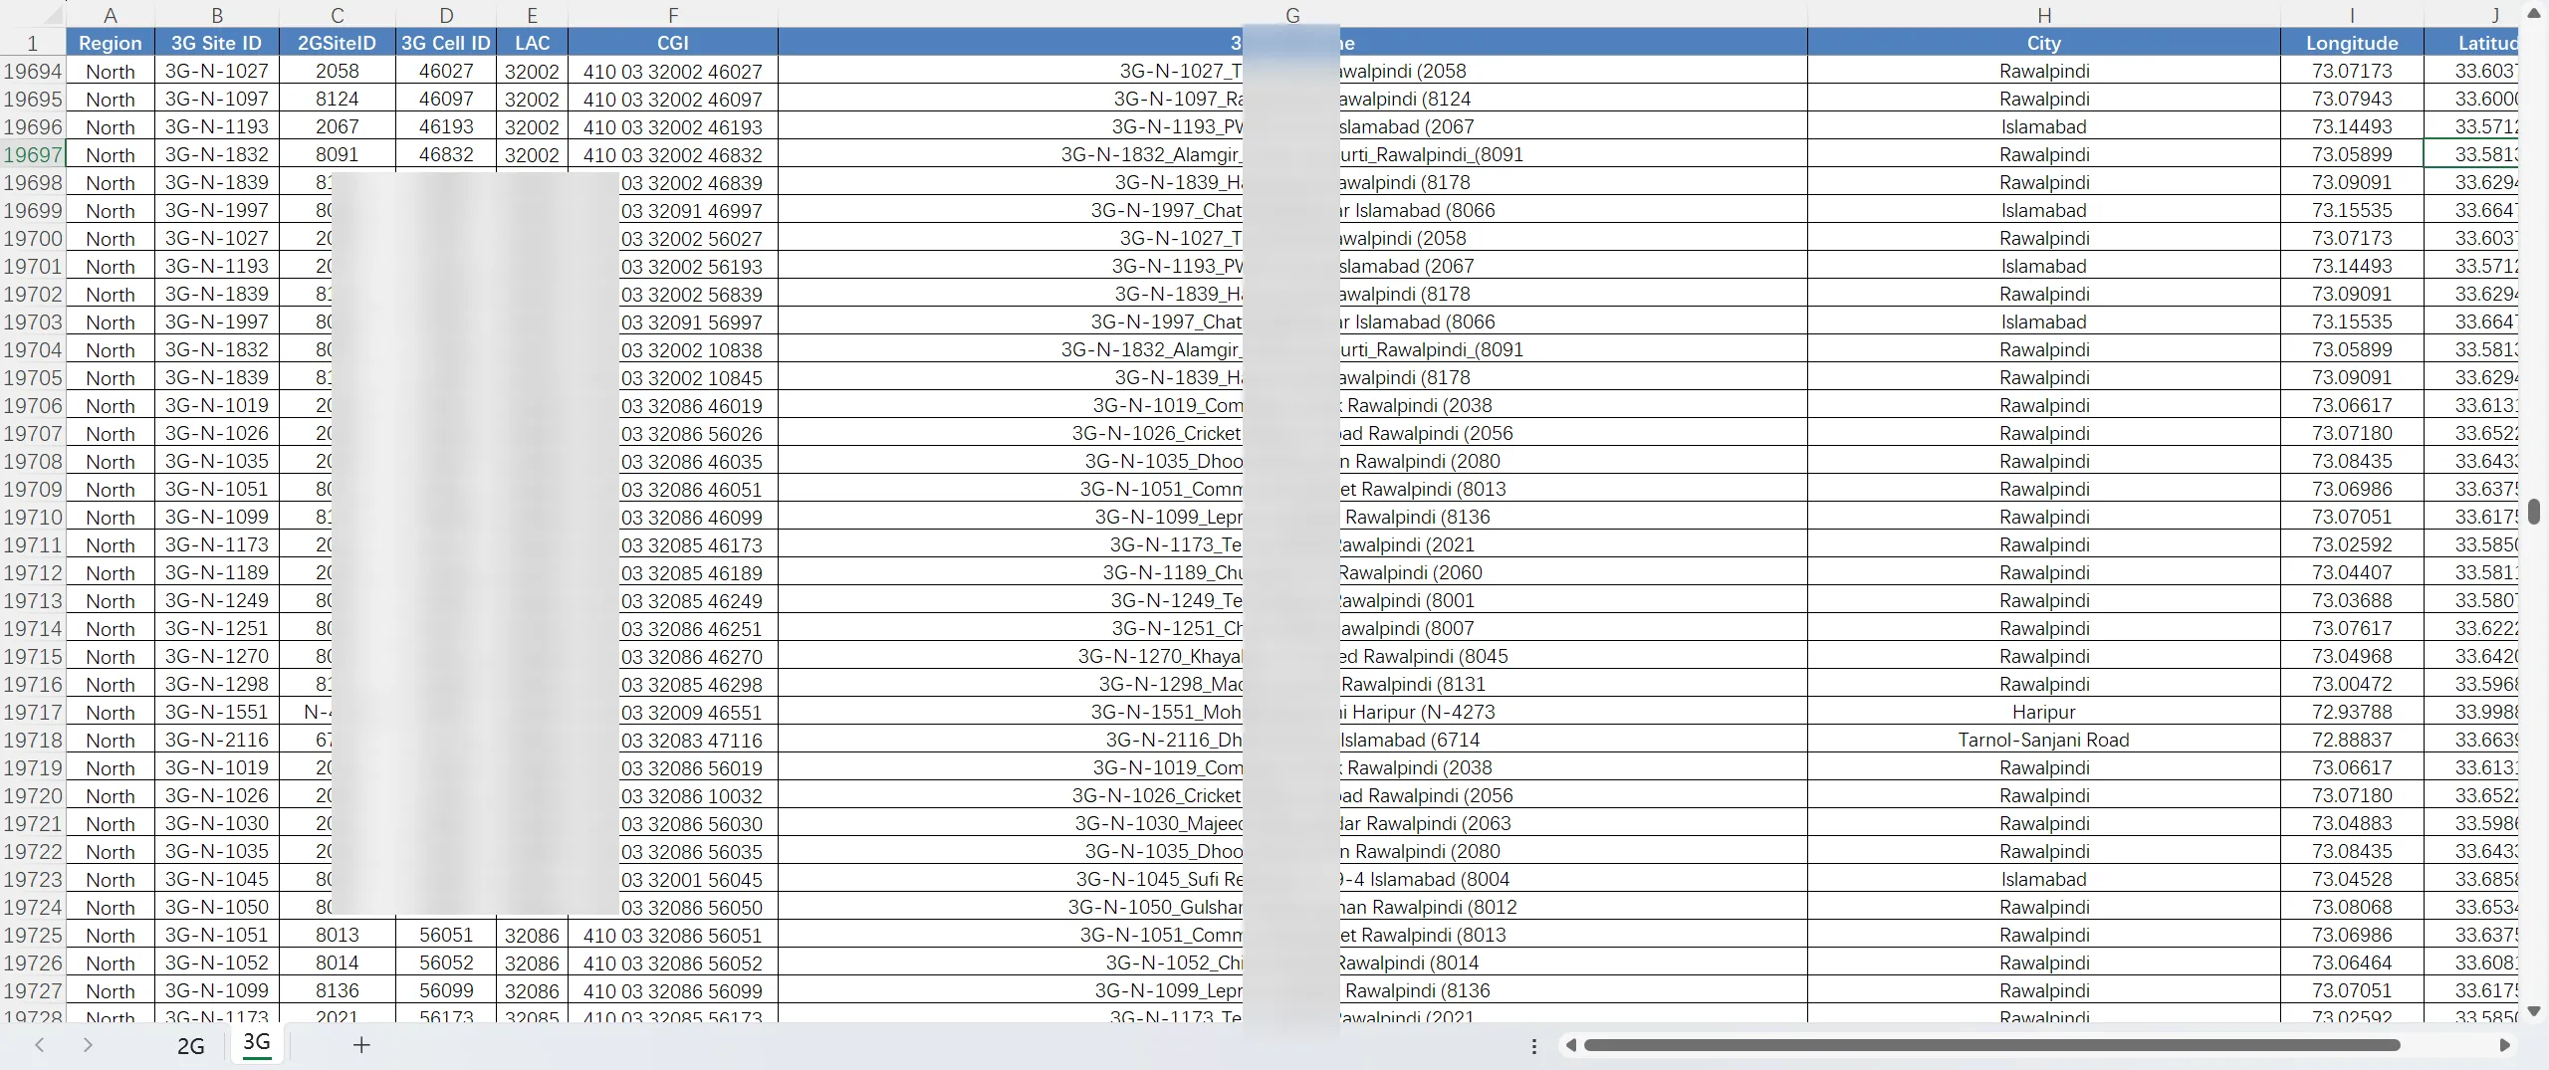Click horizontal scrollbar left arrow

pos(1570,1045)
